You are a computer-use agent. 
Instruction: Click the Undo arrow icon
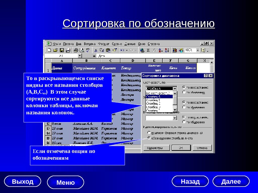click(x=122, y=50)
